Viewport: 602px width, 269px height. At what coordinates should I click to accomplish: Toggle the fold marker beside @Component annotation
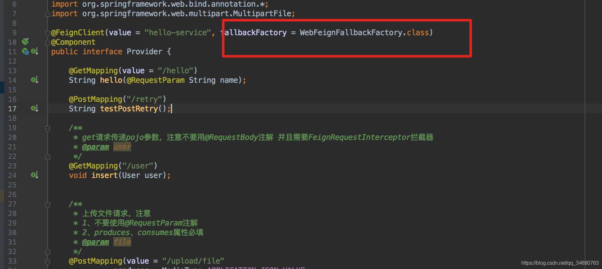pos(48,42)
